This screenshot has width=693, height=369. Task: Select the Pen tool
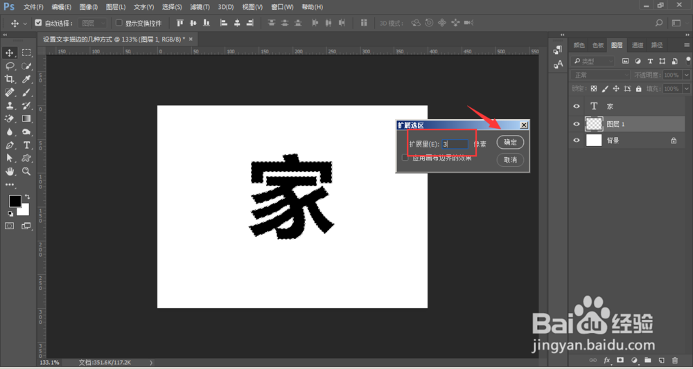pos(9,145)
